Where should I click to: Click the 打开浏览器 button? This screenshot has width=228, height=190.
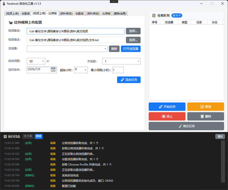click(131, 49)
